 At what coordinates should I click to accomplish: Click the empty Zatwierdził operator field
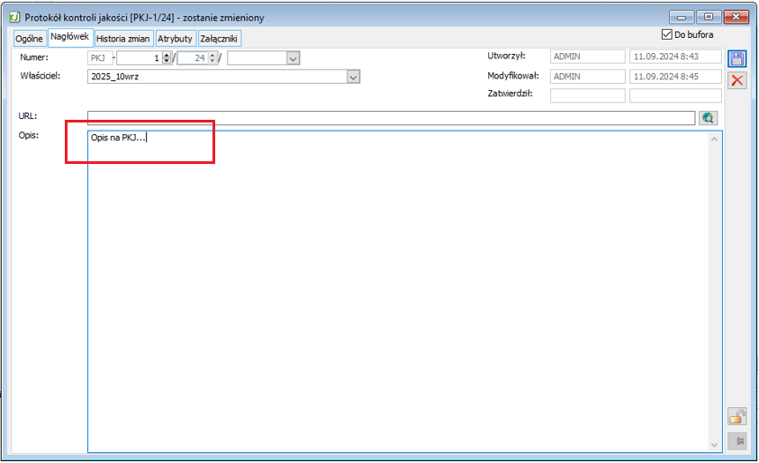click(587, 95)
